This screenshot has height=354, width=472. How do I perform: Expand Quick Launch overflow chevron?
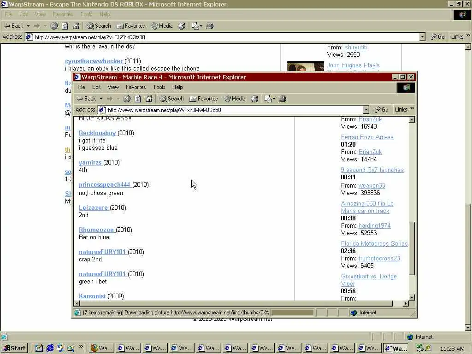pyautogui.click(x=81, y=347)
